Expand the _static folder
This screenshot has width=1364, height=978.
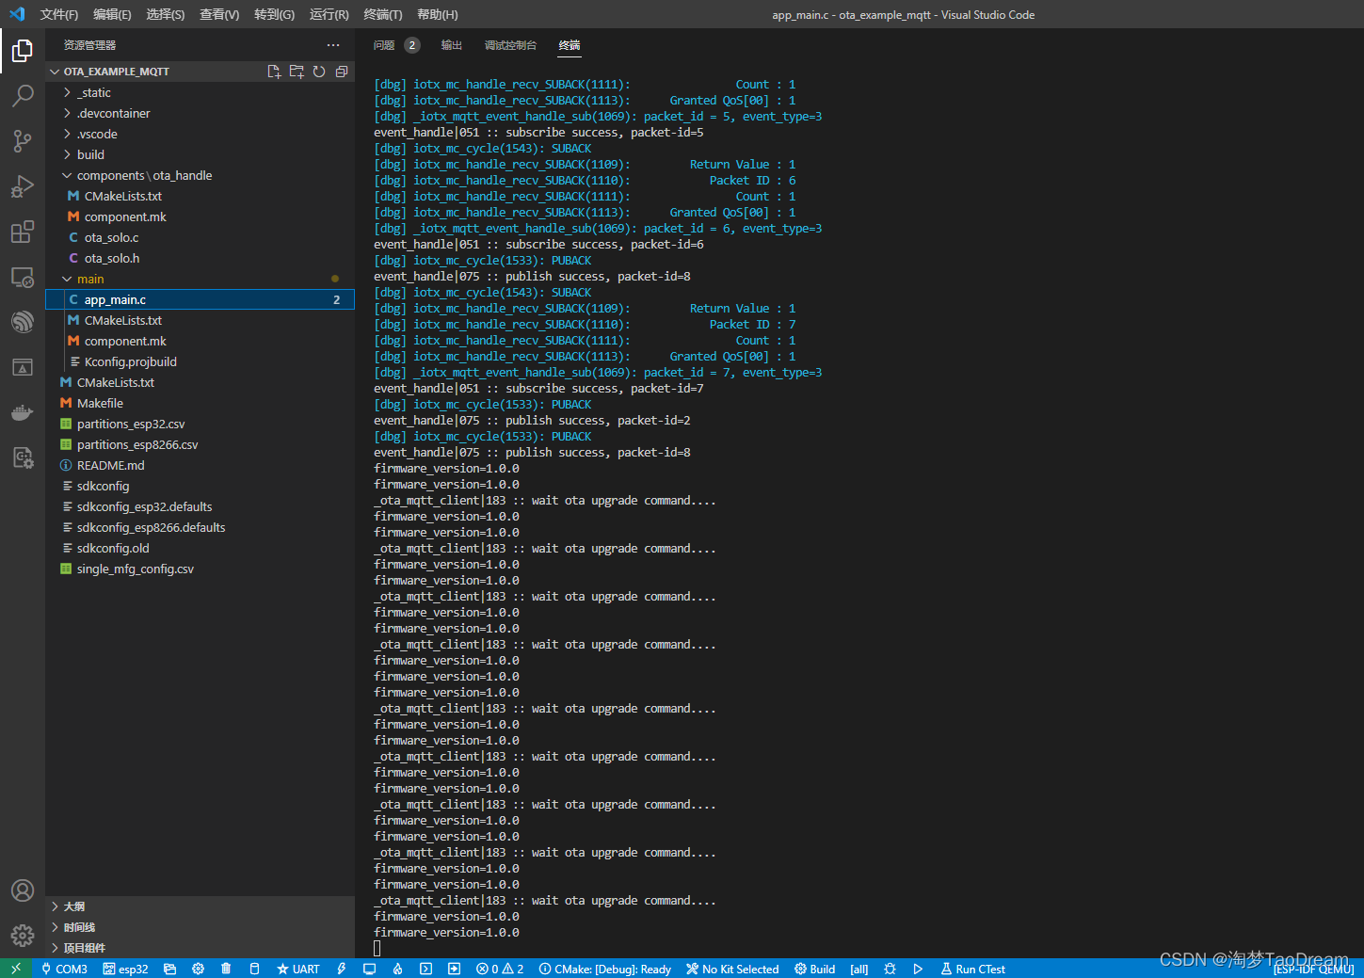coord(200,92)
